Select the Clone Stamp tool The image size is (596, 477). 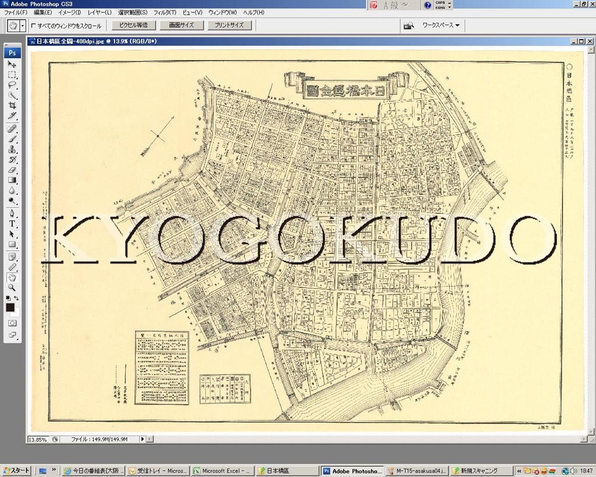click(12, 149)
